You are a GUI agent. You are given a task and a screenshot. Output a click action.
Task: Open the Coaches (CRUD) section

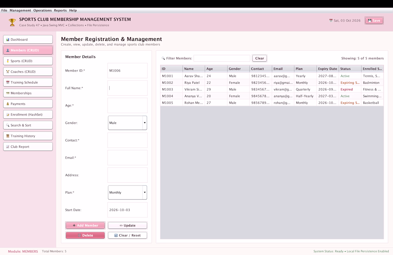pyautogui.click(x=28, y=72)
